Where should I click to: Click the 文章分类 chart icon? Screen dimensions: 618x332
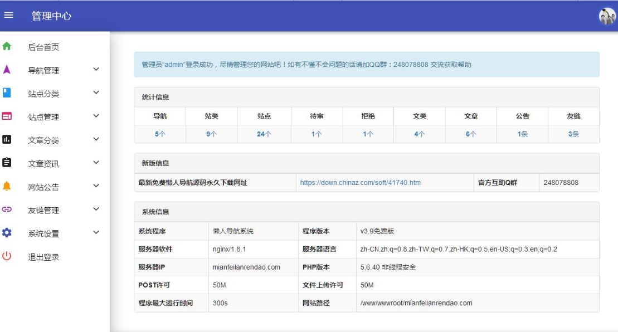[x=7, y=140]
